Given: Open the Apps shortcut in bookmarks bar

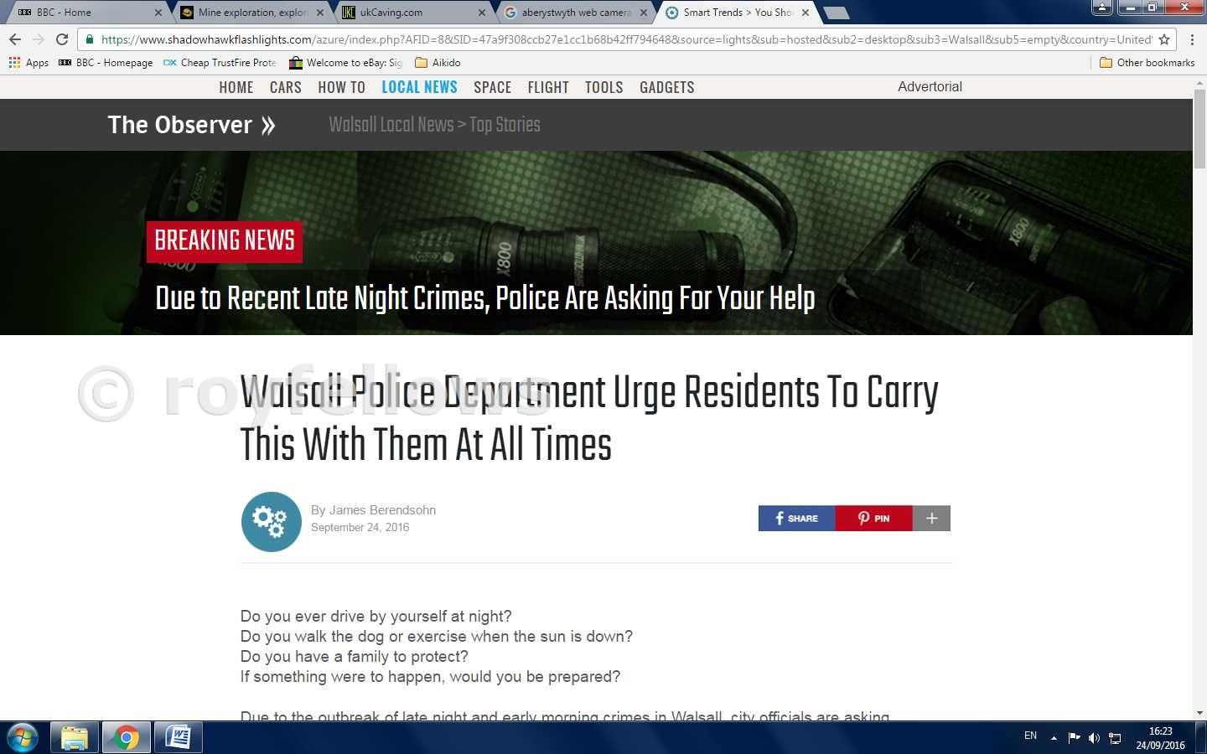Looking at the screenshot, I should pos(28,63).
